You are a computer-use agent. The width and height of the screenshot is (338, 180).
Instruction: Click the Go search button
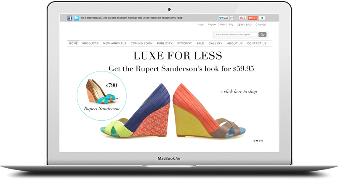(262, 34)
